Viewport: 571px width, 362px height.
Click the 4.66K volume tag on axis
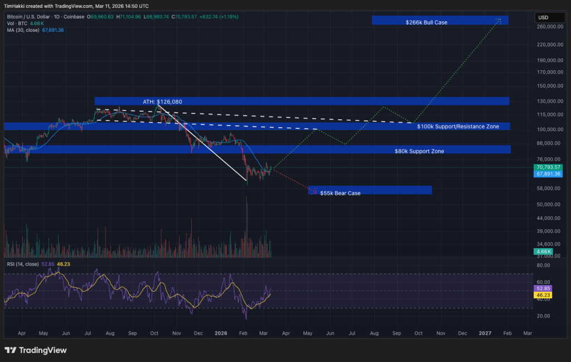[544, 252]
